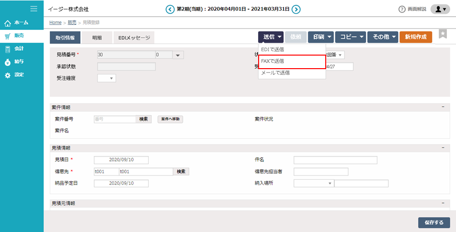Open the 会計 accounting sidebar section

(x=19, y=49)
